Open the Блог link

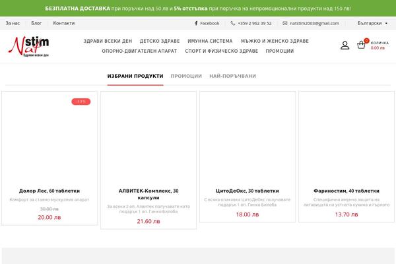pyautogui.click(x=36, y=23)
